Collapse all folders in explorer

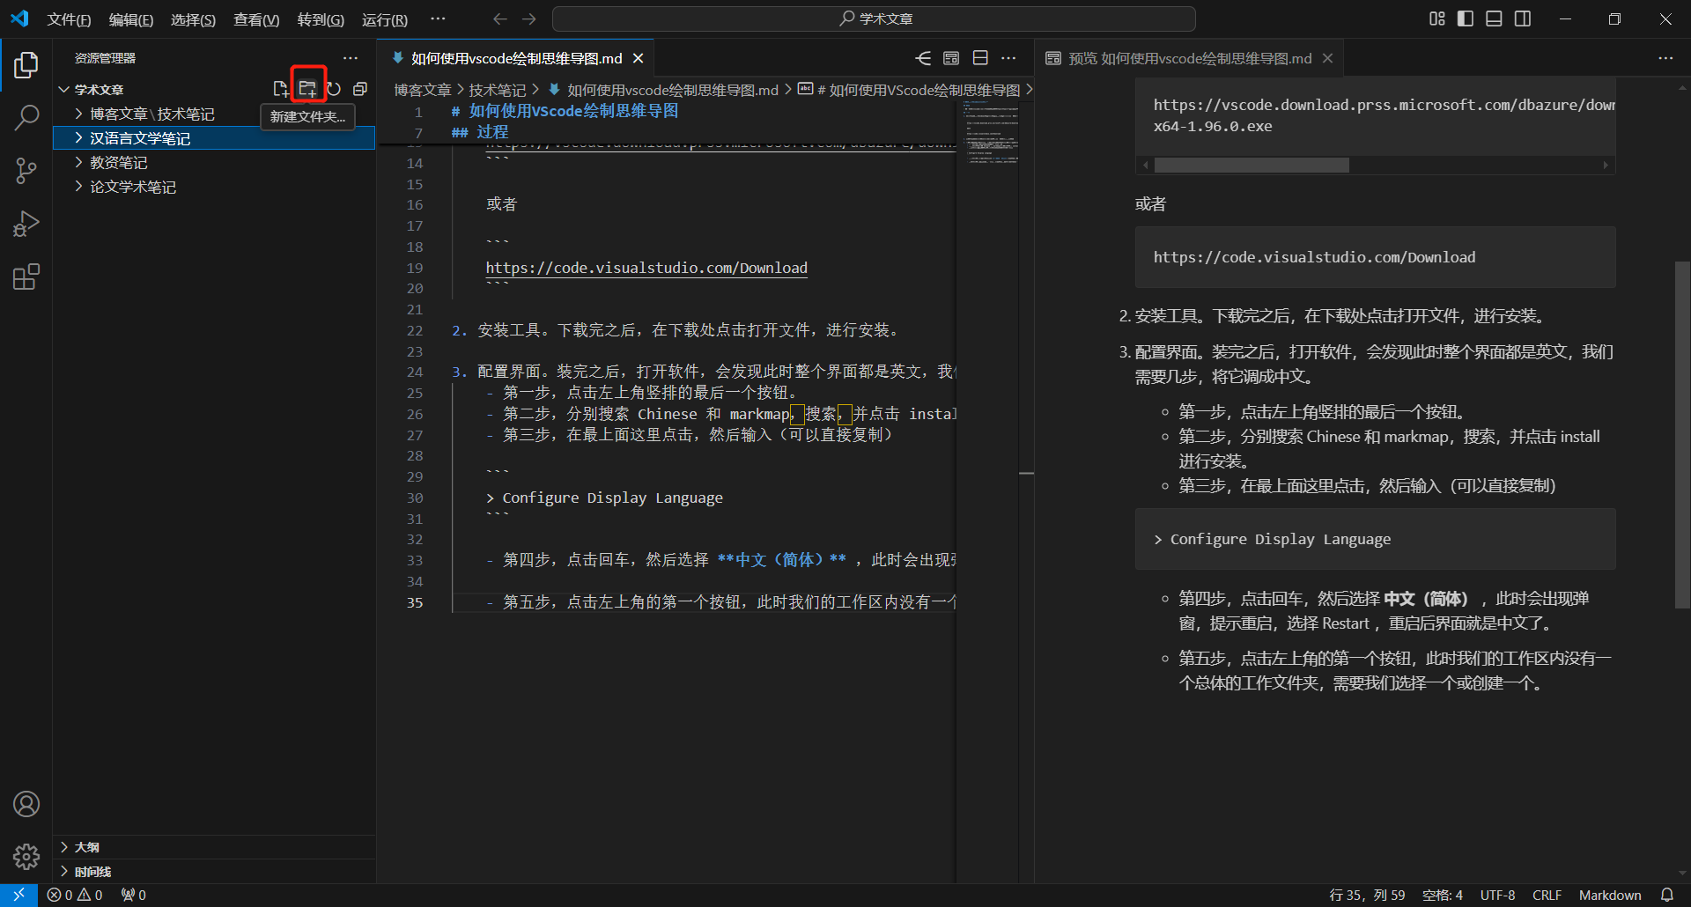point(360,89)
